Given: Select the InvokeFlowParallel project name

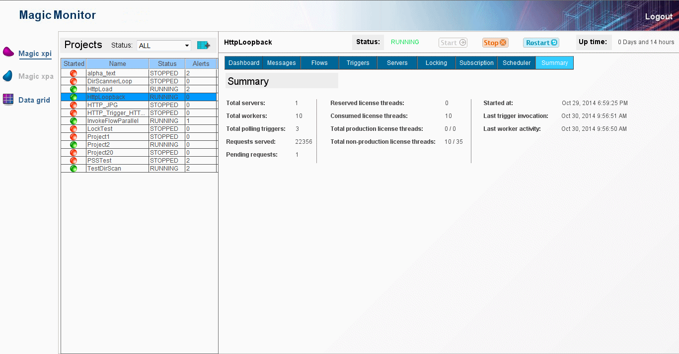Looking at the screenshot, I should tap(113, 121).
